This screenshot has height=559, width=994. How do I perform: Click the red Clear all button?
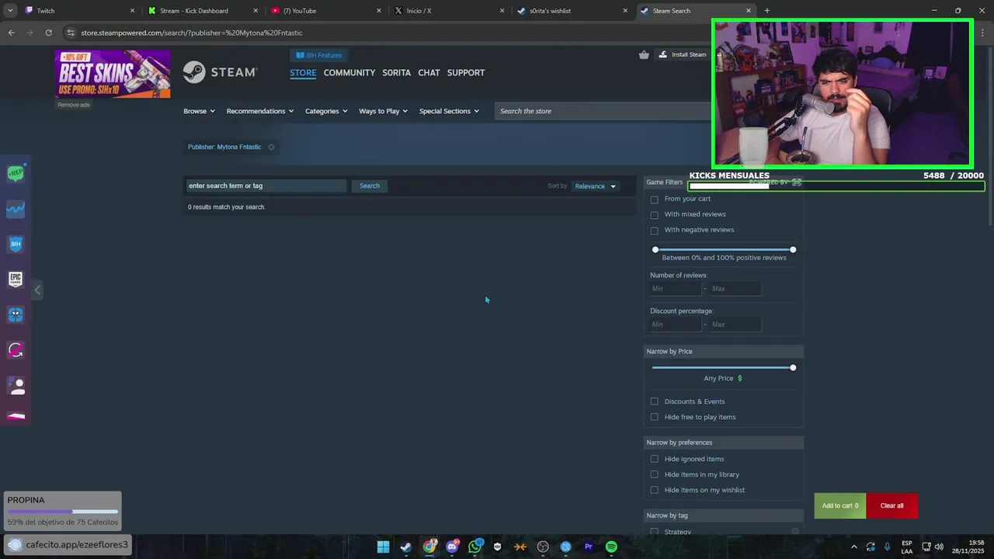pos(891,505)
